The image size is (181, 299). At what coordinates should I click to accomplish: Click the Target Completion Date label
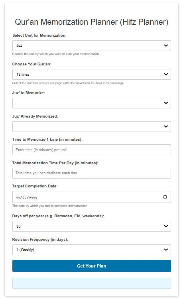[35, 186]
